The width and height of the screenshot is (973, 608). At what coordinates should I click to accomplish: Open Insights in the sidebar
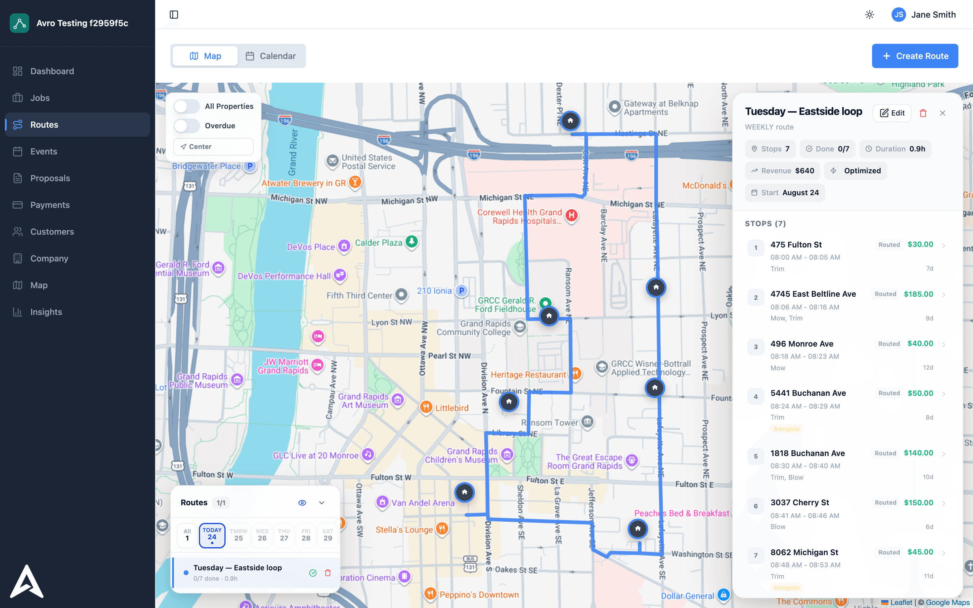(x=77, y=312)
